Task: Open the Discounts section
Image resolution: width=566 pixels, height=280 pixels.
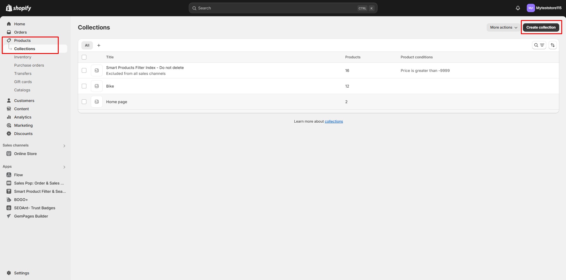Action: pyautogui.click(x=23, y=134)
